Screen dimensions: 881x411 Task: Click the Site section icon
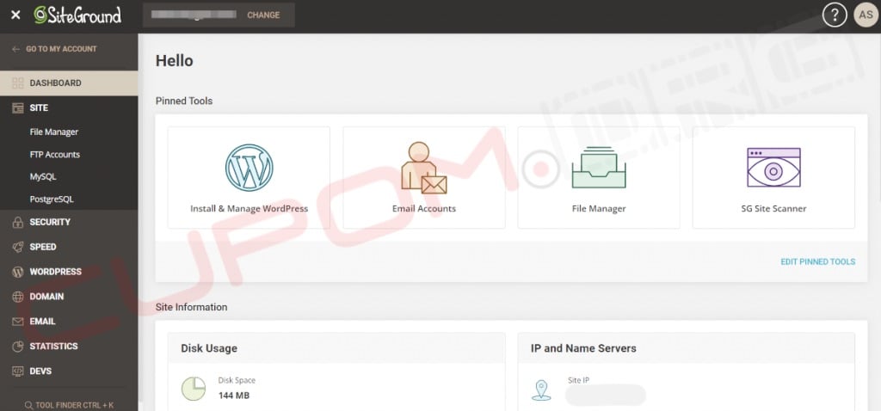click(18, 107)
